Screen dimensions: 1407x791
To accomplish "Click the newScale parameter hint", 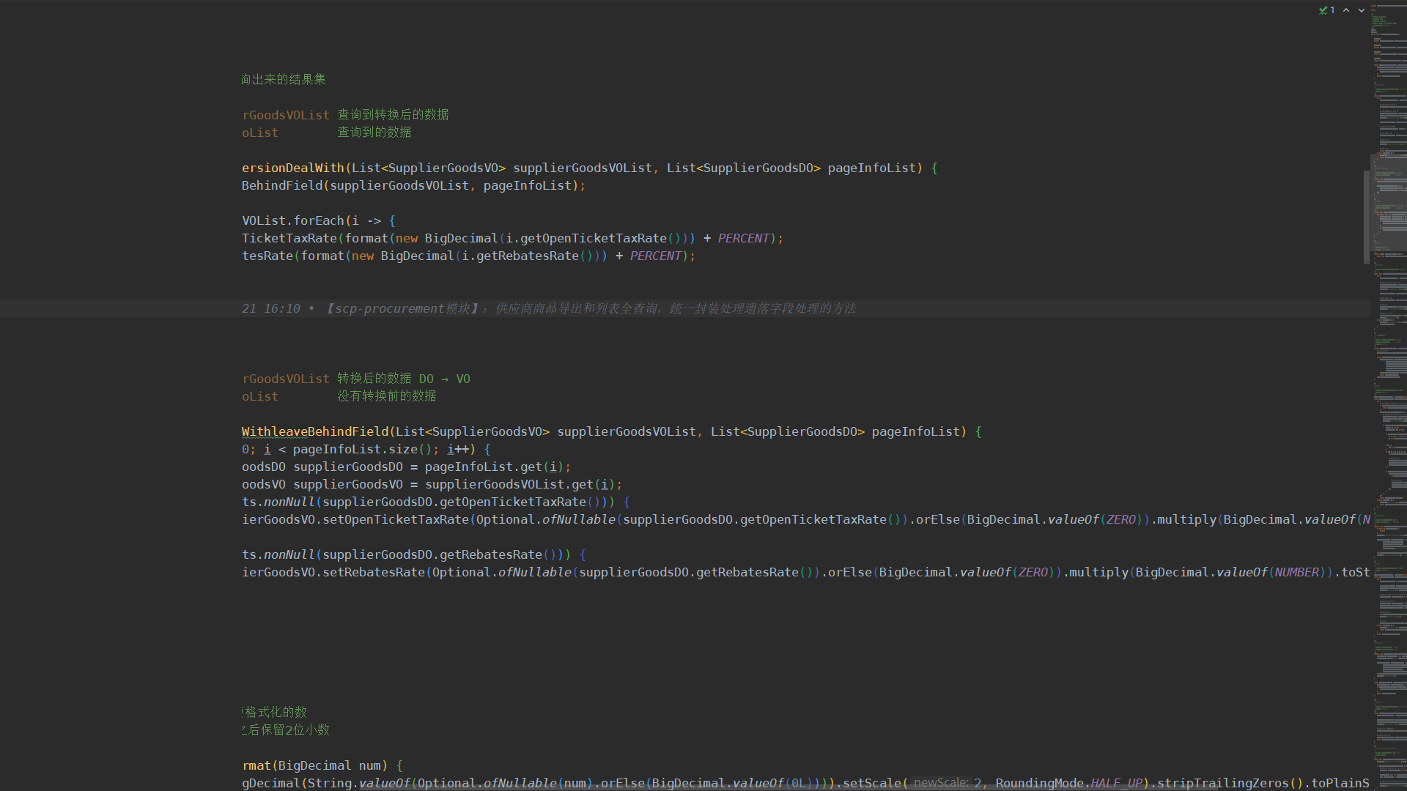I will coord(941,783).
